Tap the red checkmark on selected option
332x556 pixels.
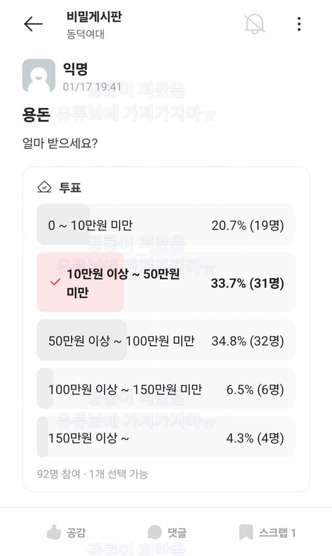point(55,282)
